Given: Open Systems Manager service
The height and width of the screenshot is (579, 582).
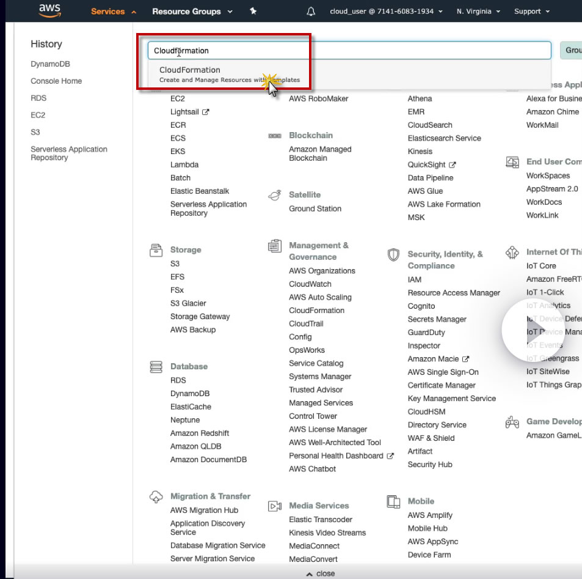Looking at the screenshot, I should (320, 377).
